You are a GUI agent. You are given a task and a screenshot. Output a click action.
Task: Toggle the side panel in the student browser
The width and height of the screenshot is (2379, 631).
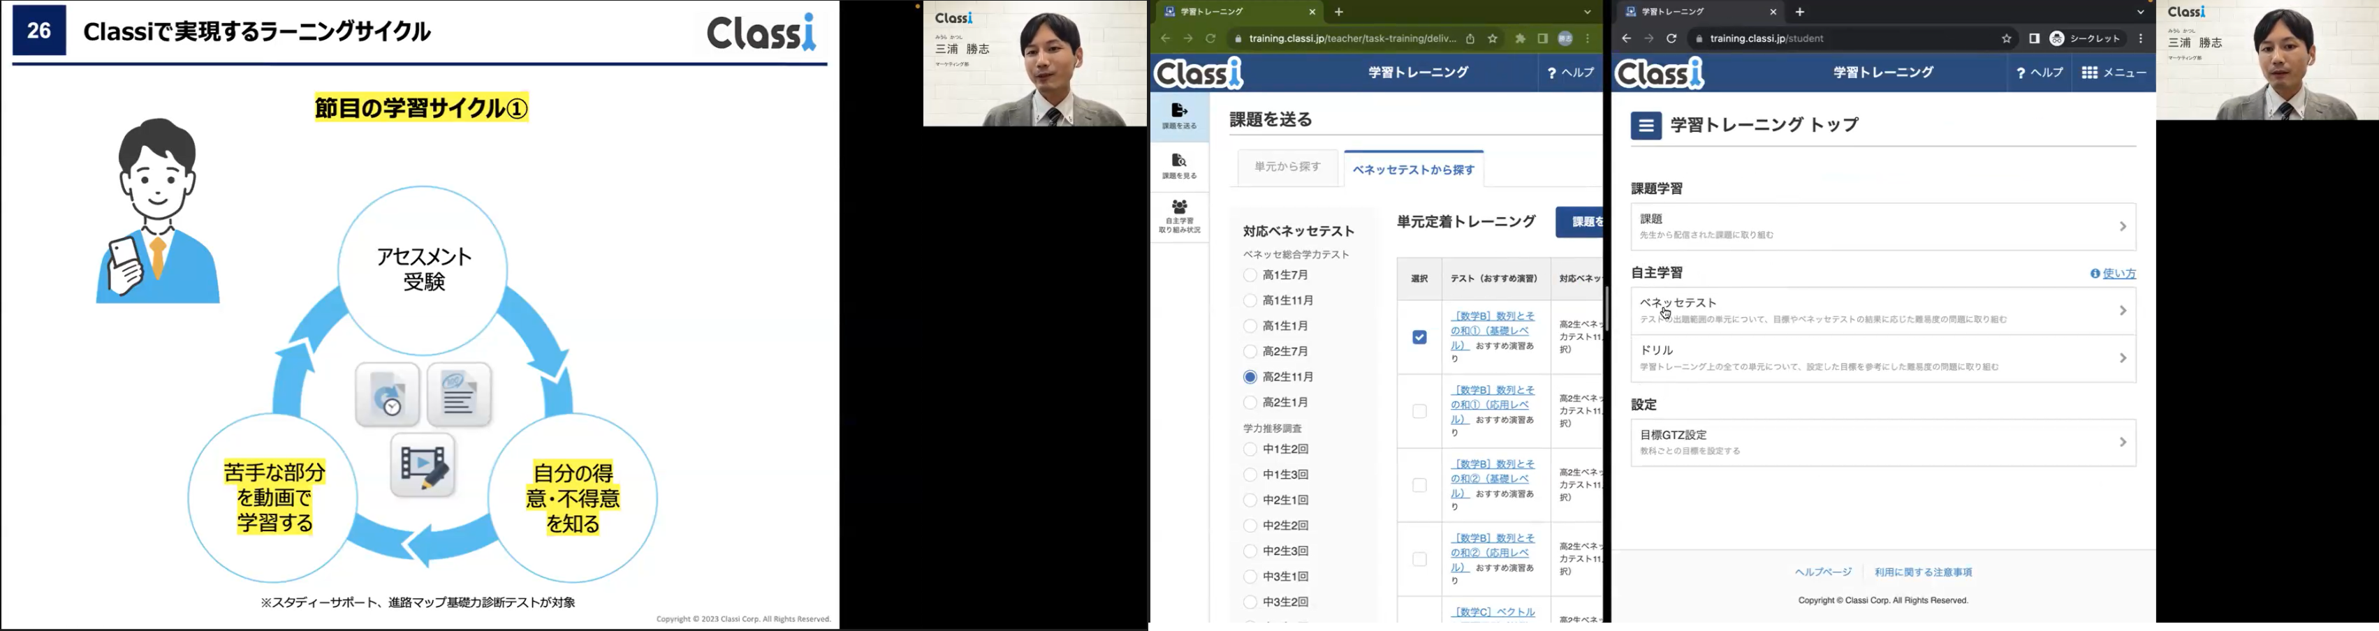[x=2035, y=39]
